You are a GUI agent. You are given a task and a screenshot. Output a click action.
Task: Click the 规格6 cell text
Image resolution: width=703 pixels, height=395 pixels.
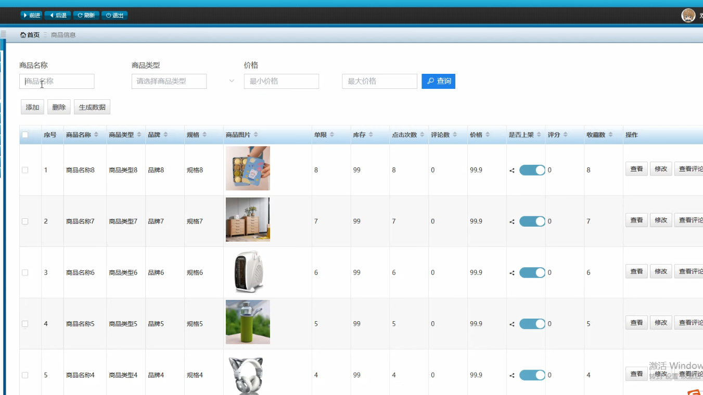[195, 272]
